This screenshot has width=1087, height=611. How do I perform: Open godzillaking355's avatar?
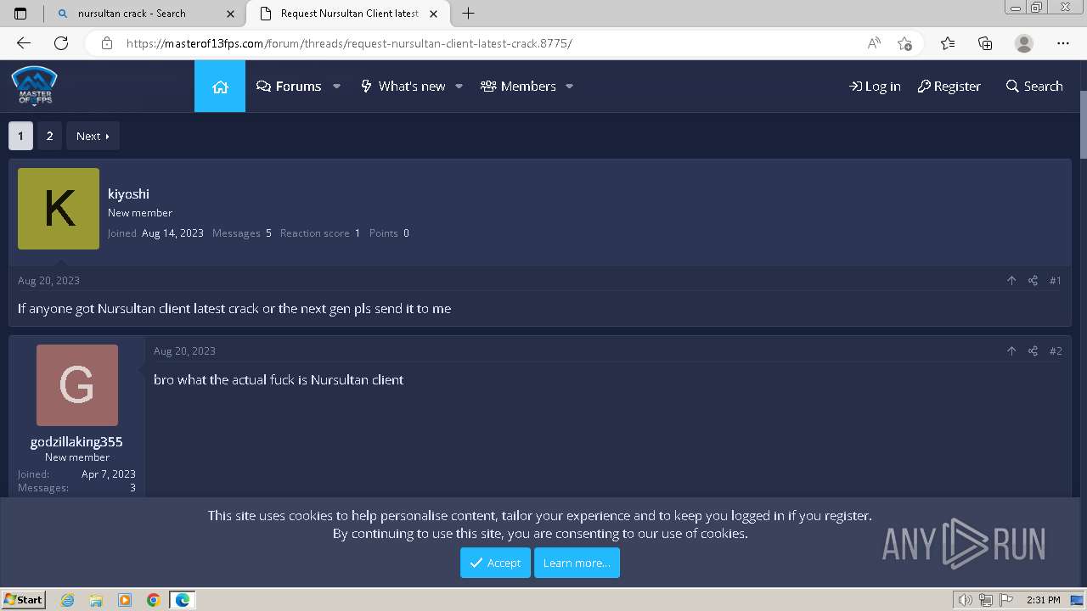coord(77,385)
